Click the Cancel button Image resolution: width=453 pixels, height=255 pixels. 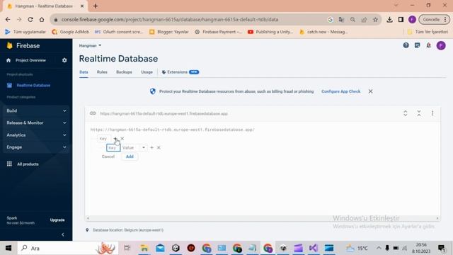tap(108, 157)
